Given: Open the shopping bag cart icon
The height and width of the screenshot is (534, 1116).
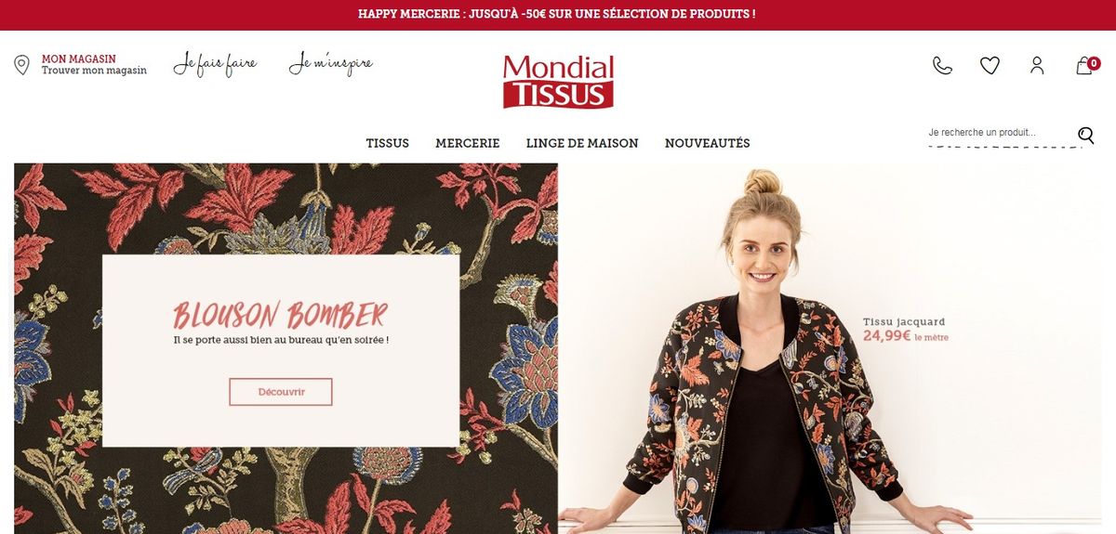Looking at the screenshot, I should click(1083, 66).
